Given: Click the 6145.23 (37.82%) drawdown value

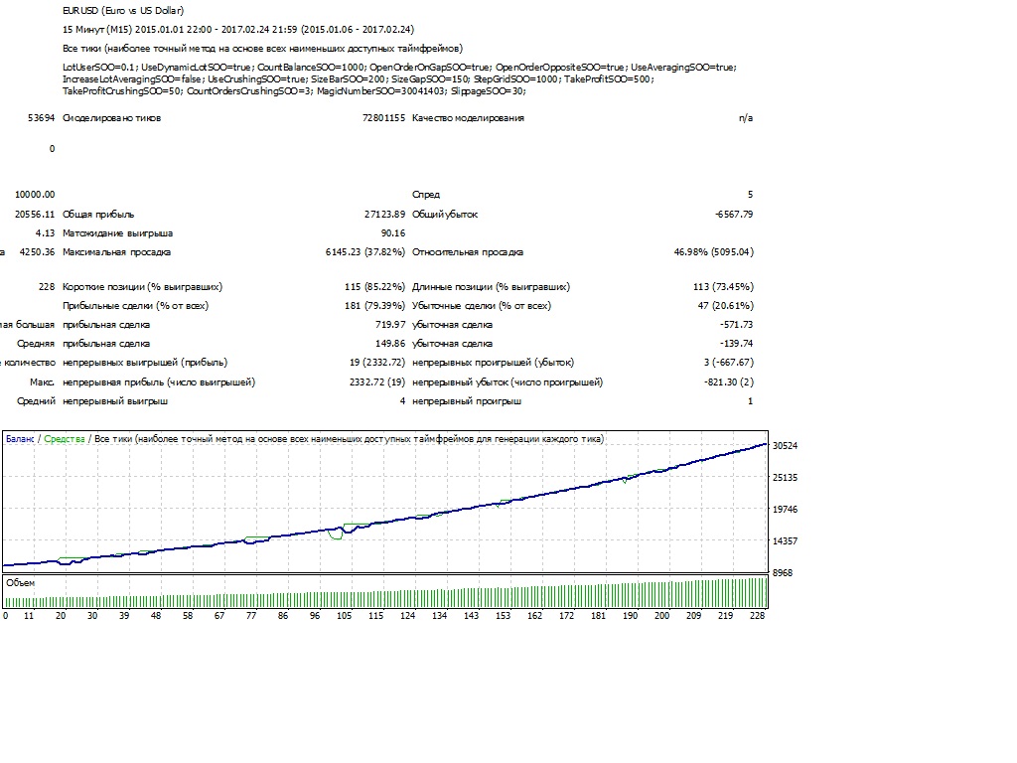Looking at the screenshot, I should [x=365, y=251].
